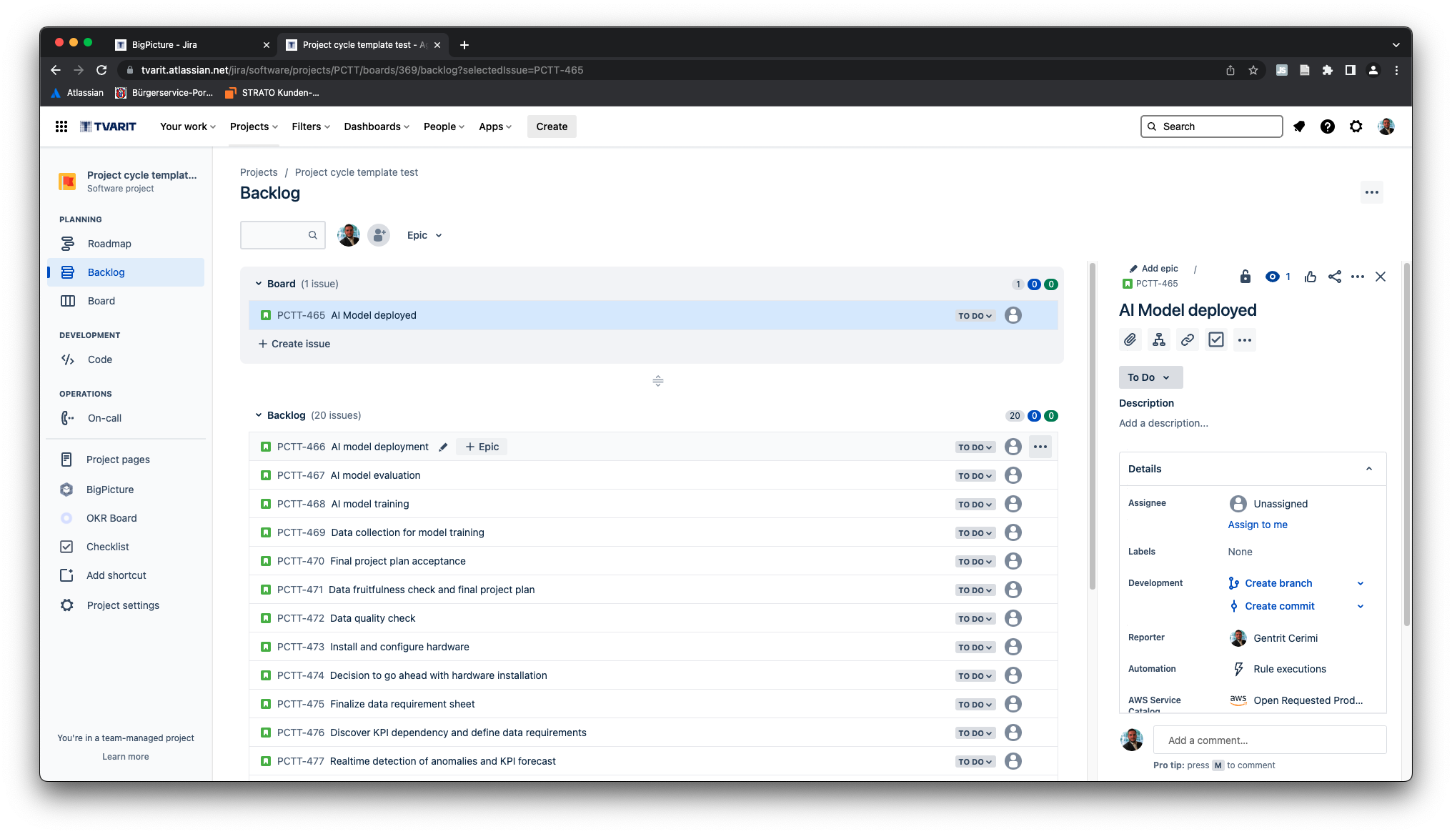Click Assign to me link
The image size is (1452, 834).
click(x=1258, y=525)
